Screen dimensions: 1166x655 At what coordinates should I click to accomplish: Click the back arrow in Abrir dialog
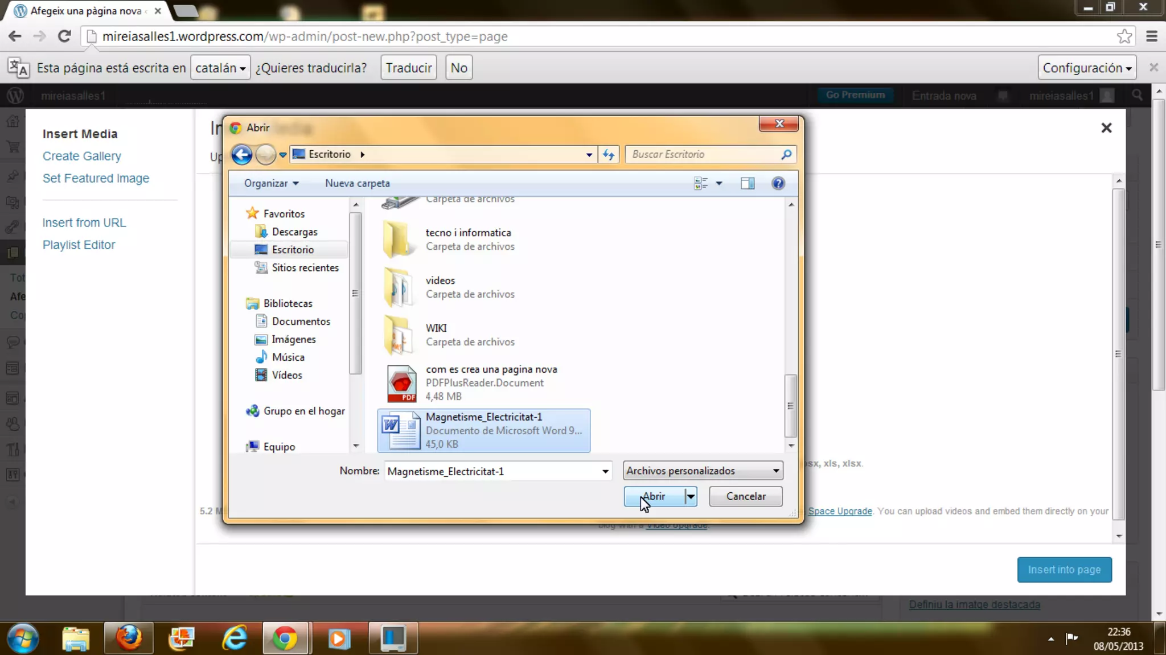click(x=241, y=154)
